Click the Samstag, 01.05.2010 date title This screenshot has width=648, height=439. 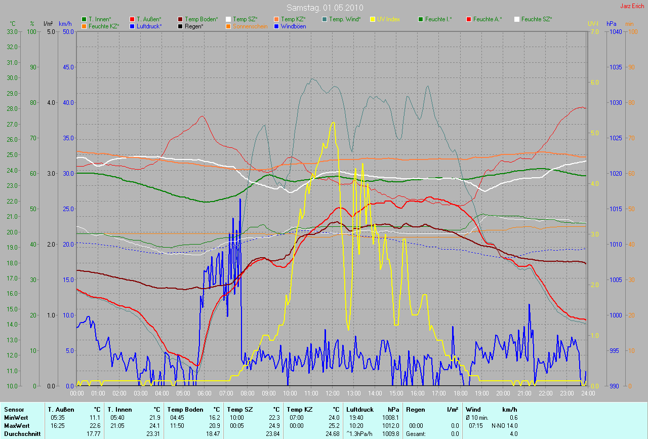pos(323,8)
